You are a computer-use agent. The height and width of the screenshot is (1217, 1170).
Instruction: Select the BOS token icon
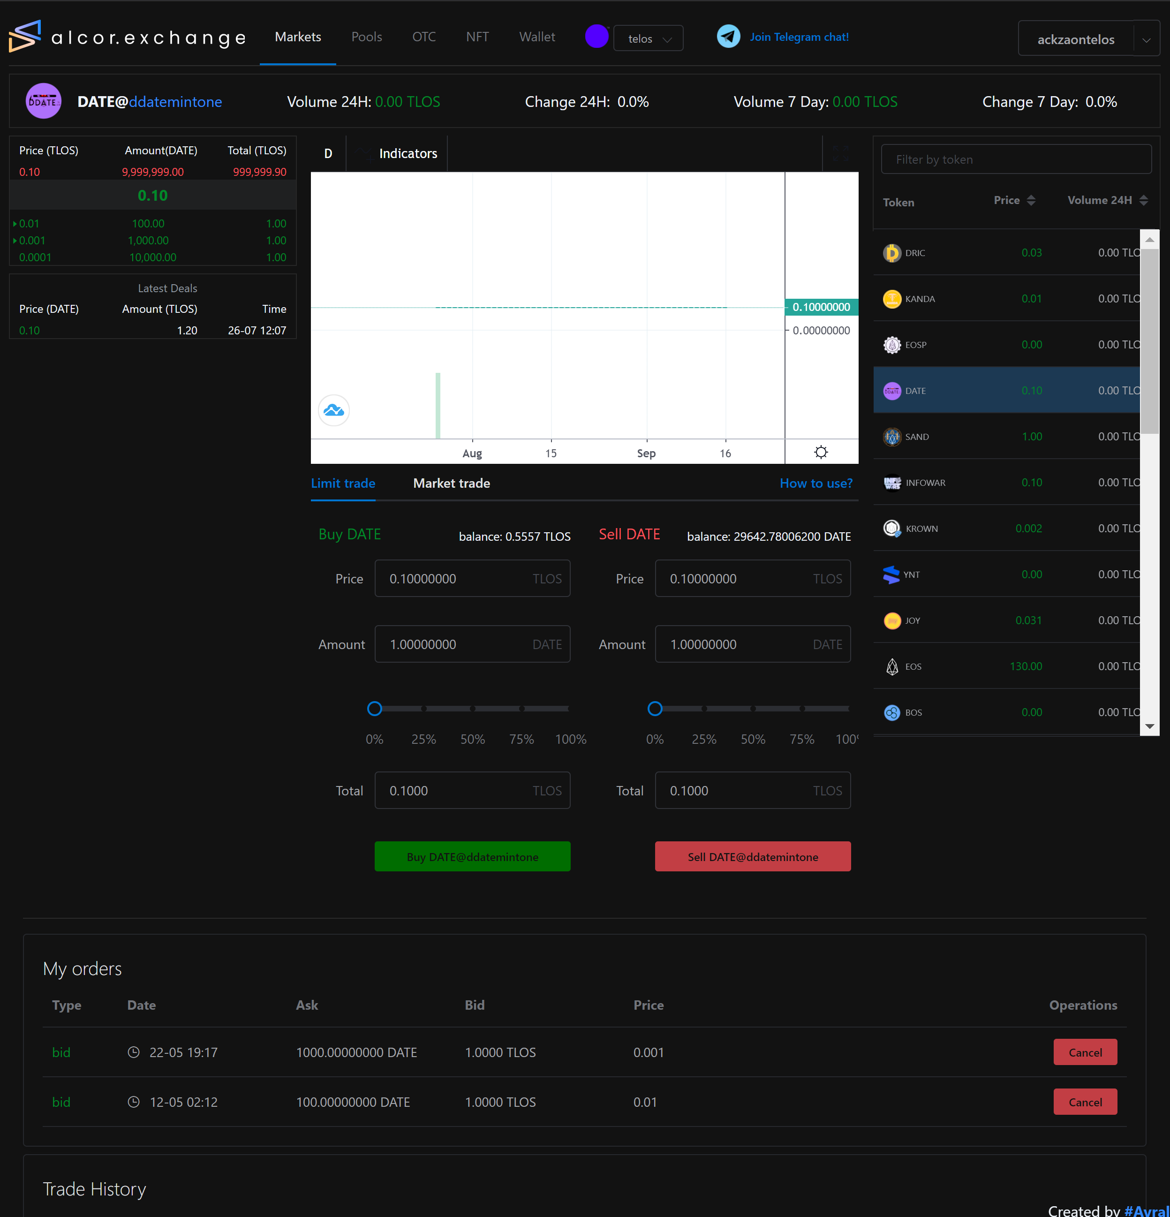tap(892, 712)
